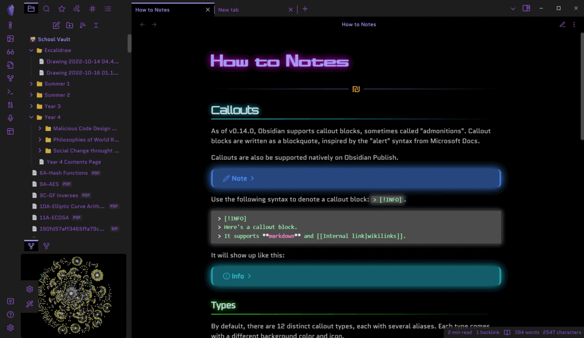Open the backlinks pane tab icon
The width and height of the screenshot is (584, 338).
click(77, 9)
